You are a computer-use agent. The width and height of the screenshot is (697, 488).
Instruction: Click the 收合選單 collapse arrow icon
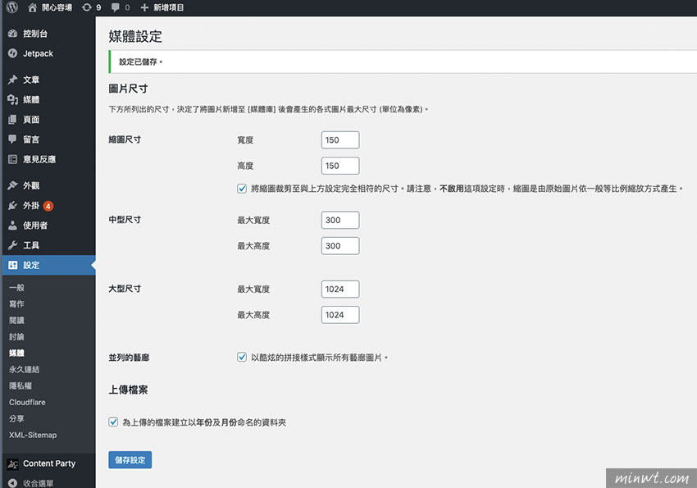(12, 483)
